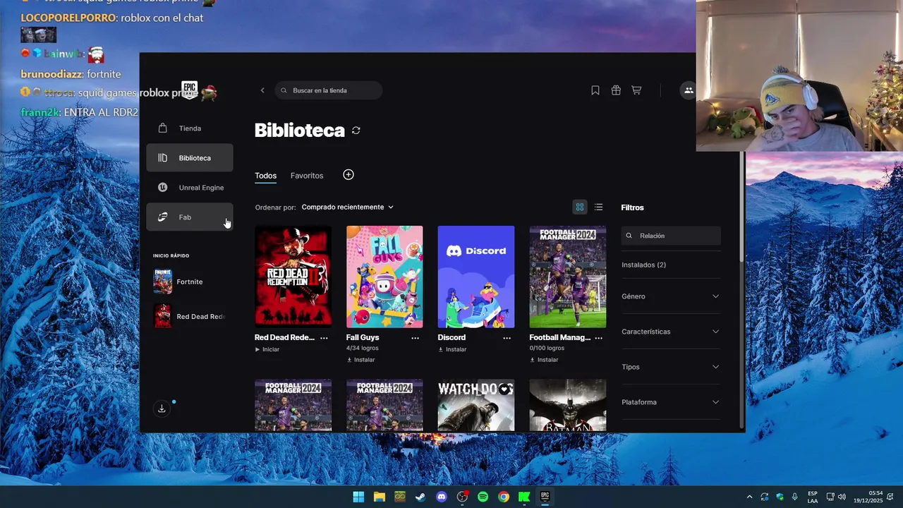Open Fall Guys cover thumbnail
Viewport: 903px width, 508px height.
click(x=384, y=277)
